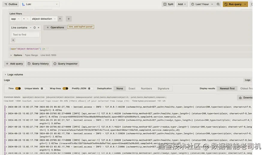Zoom out the time range

pos(218,4)
